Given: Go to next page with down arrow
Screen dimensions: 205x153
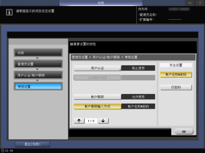Looking at the screenshot, I should tap(103, 121).
